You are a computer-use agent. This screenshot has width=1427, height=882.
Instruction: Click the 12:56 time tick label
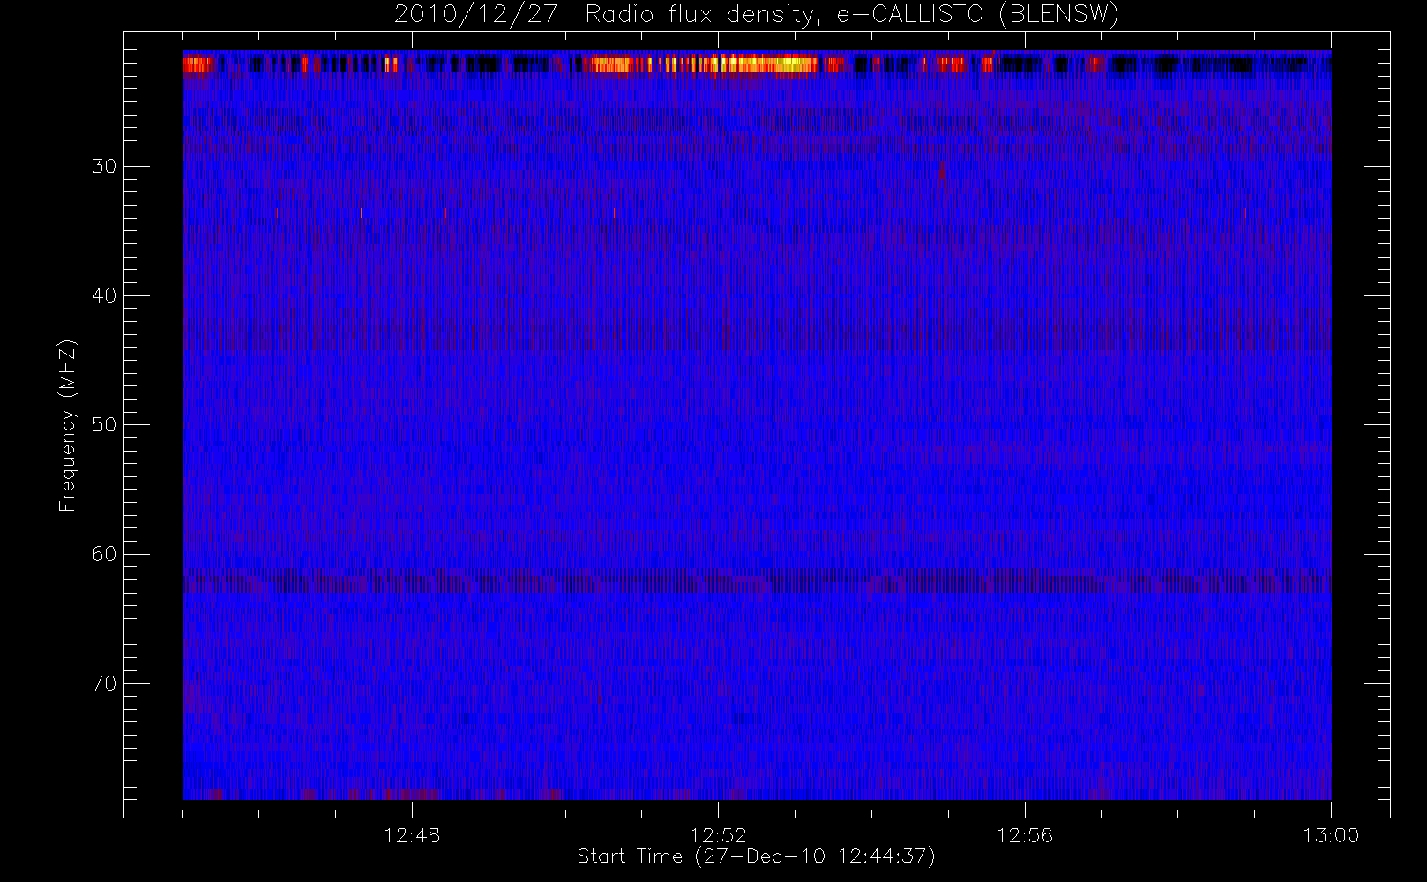(1025, 835)
